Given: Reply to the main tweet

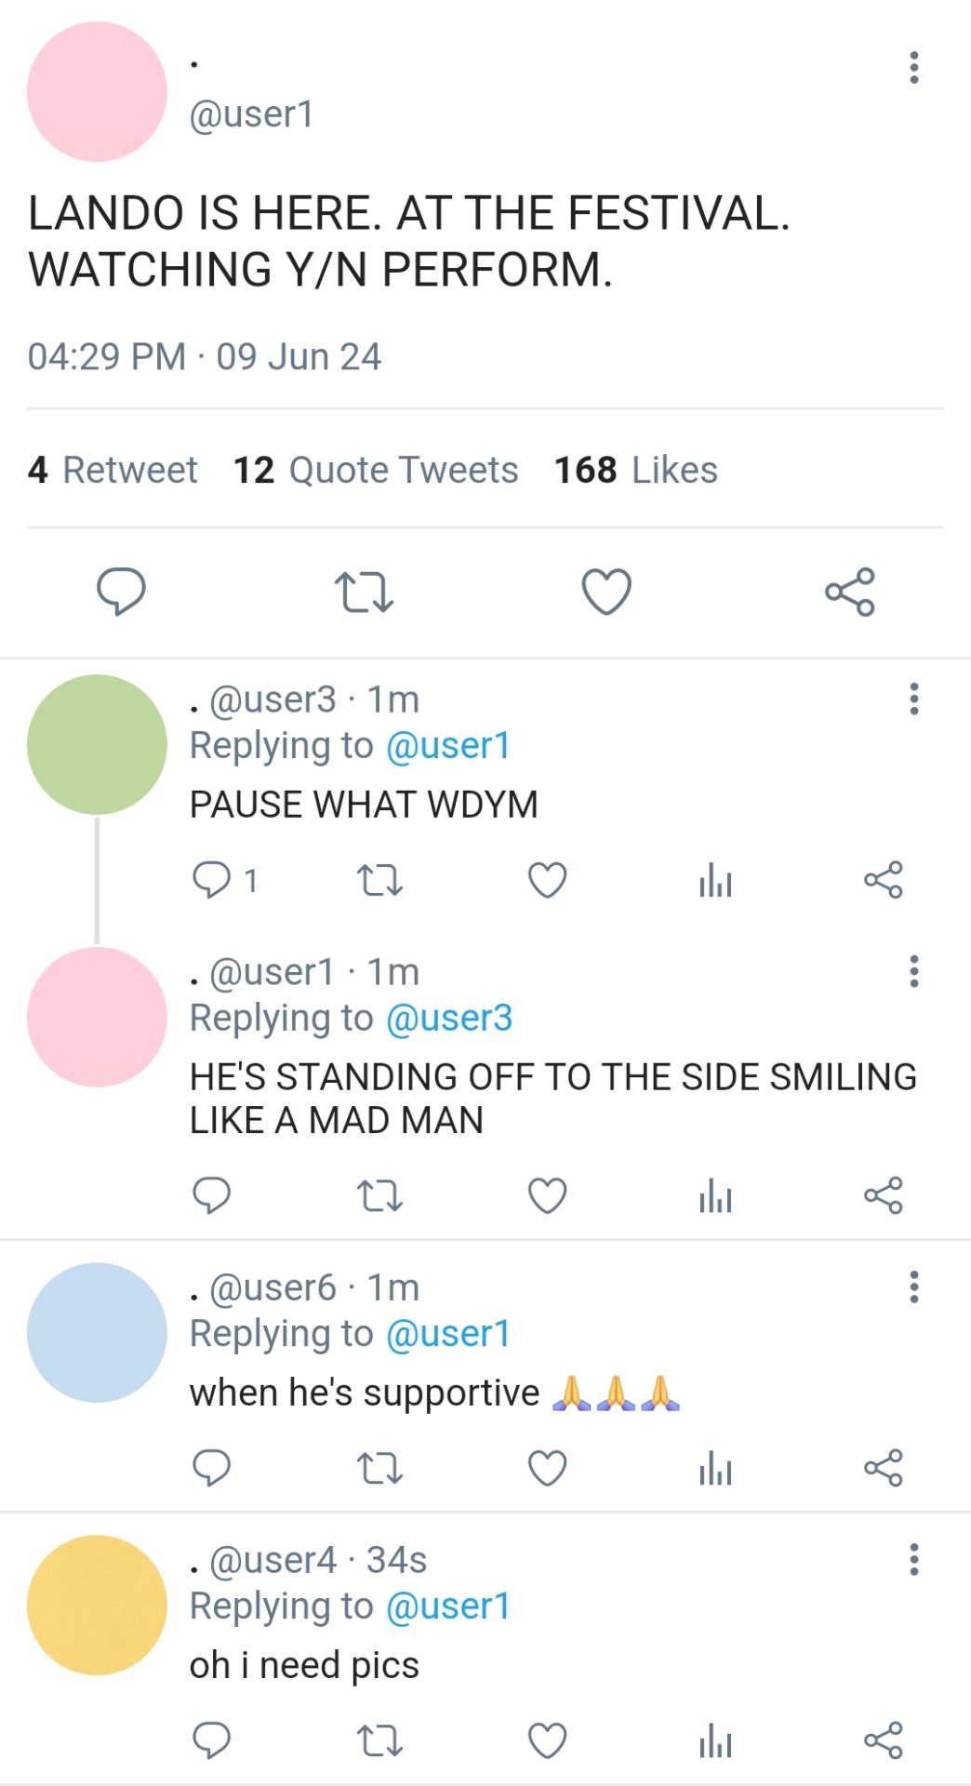Looking at the screenshot, I should tap(121, 592).
